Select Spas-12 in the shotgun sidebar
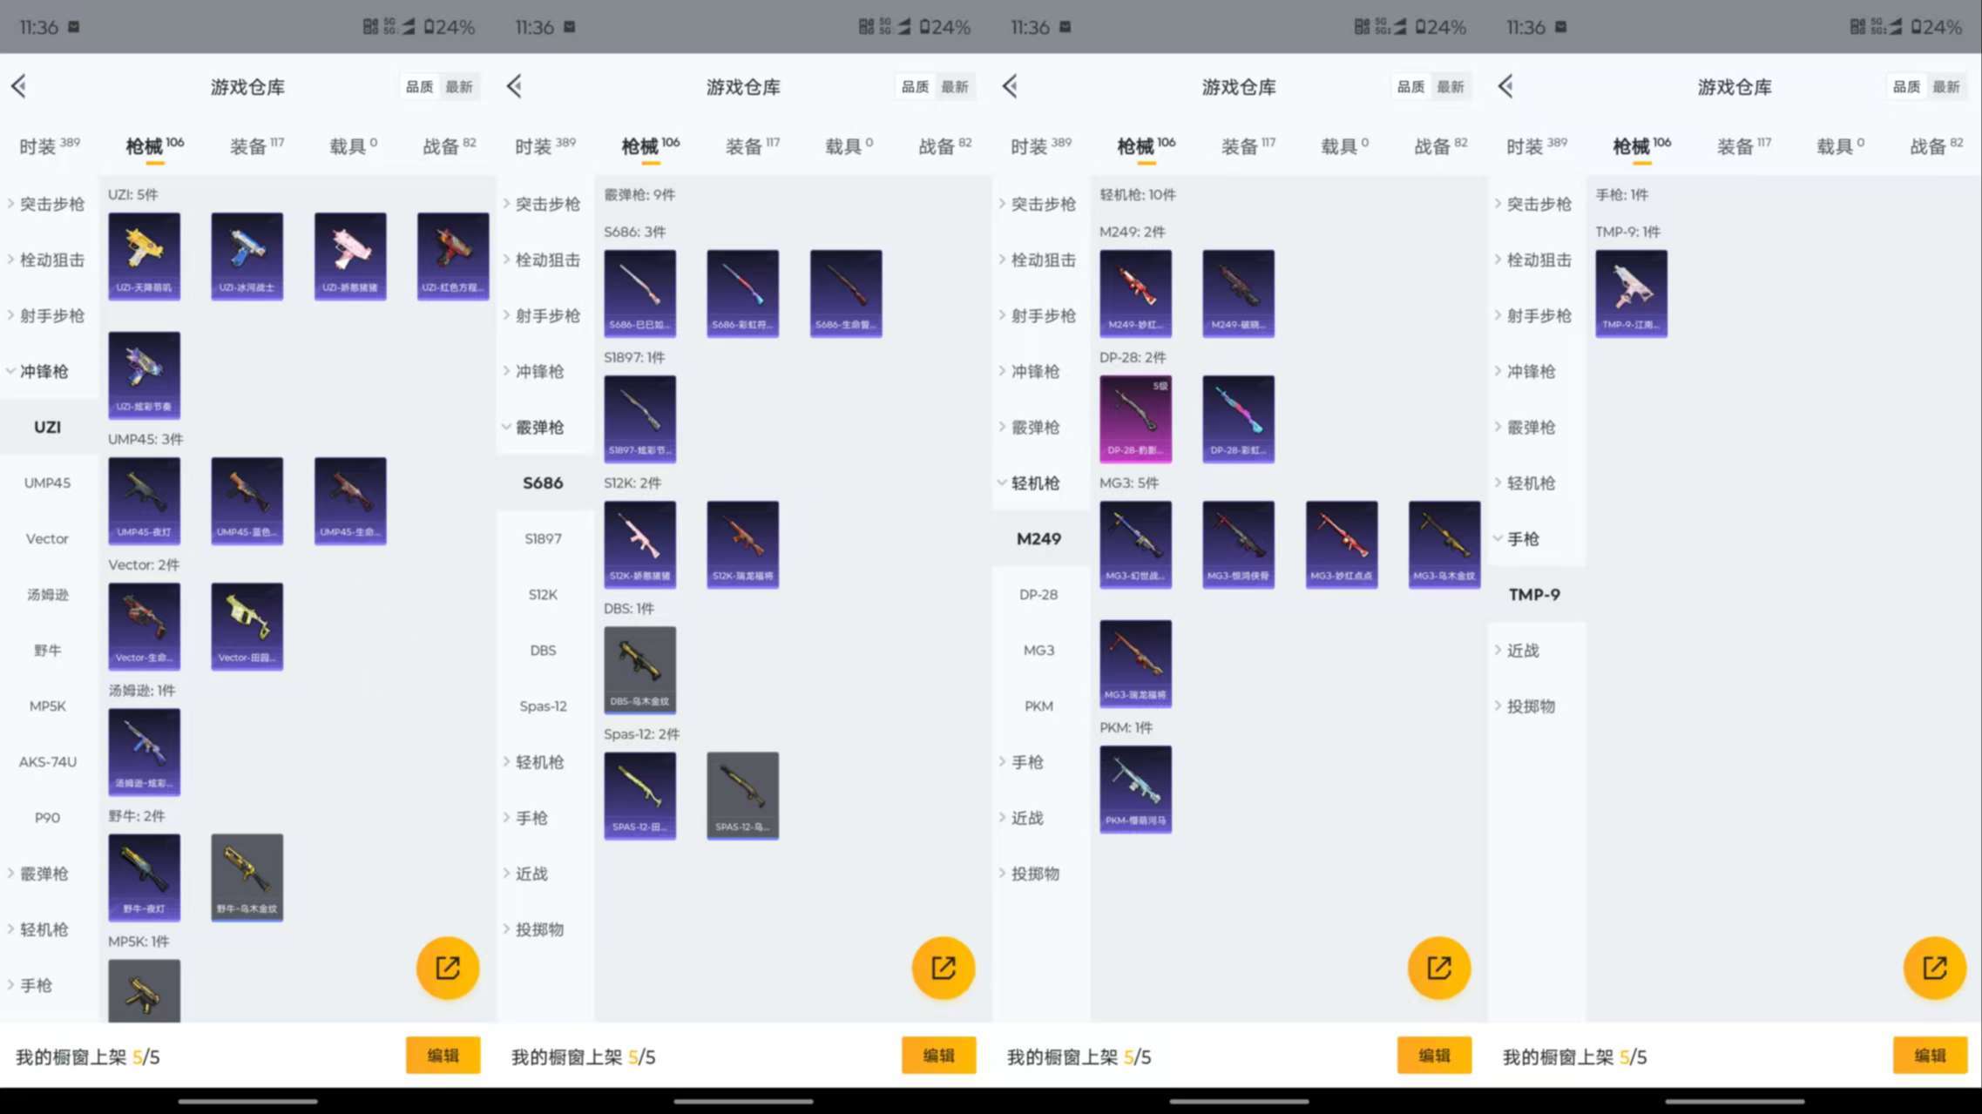 [x=544, y=706]
